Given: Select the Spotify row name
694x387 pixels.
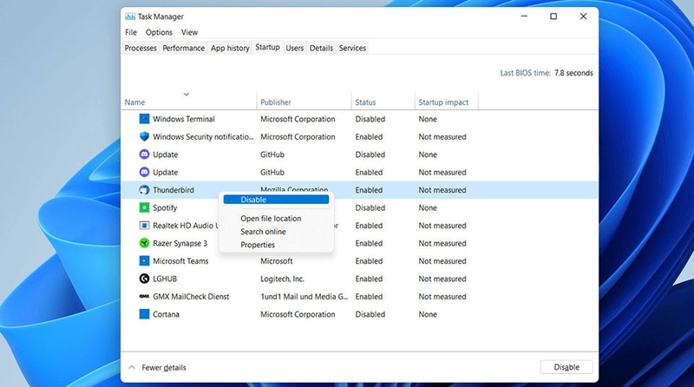Looking at the screenshot, I should click(x=165, y=207).
